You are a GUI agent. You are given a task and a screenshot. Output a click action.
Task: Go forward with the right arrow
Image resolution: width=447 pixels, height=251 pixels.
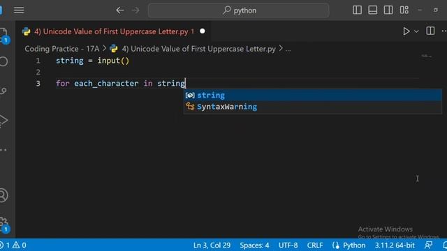pos(135,10)
